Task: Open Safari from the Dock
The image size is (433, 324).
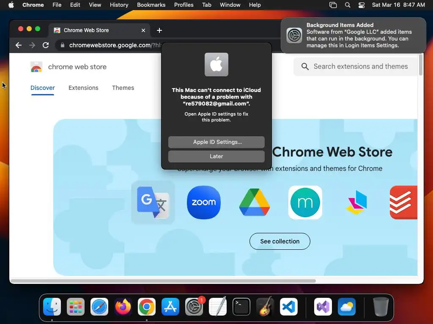Action: tap(99, 307)
